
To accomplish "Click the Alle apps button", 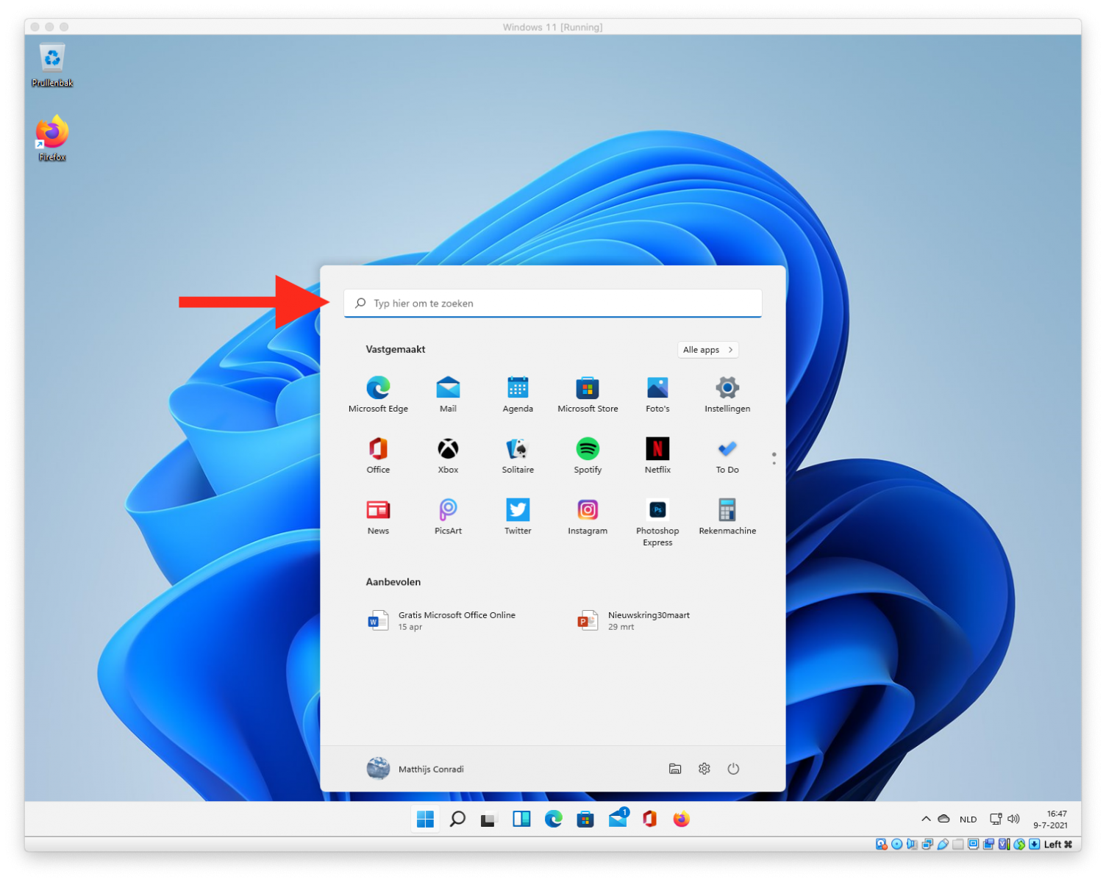I will point(707,350).
